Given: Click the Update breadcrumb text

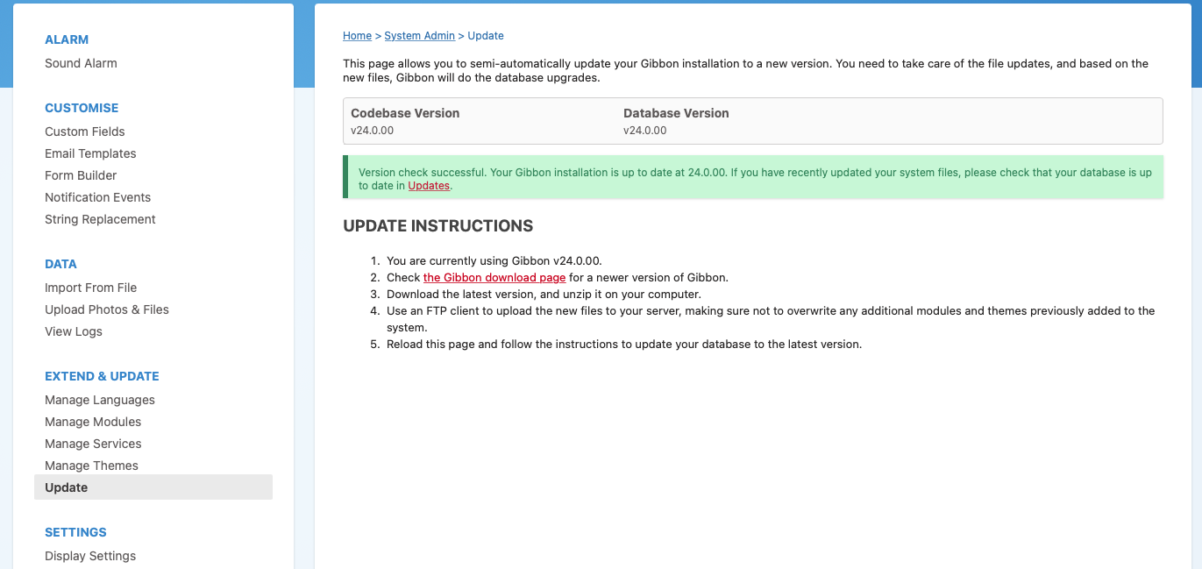Looking at the screenshot, I should tap(486, 36).
